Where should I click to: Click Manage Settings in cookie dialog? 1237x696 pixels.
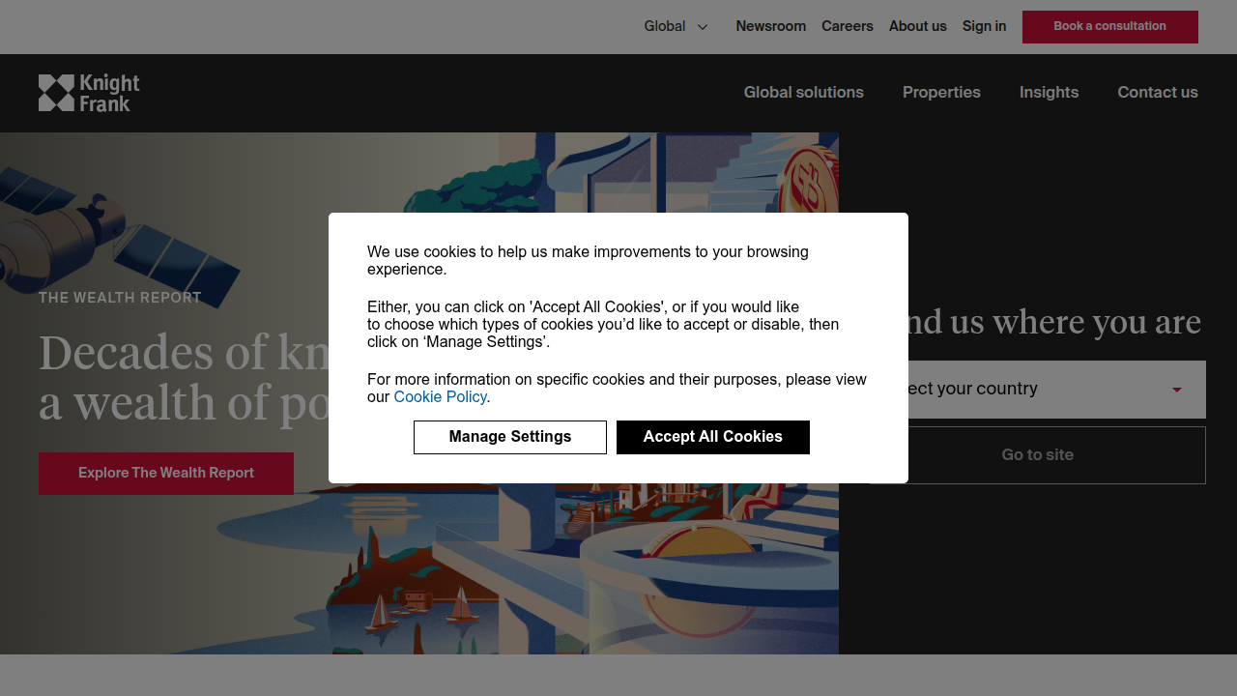point(510,437)
